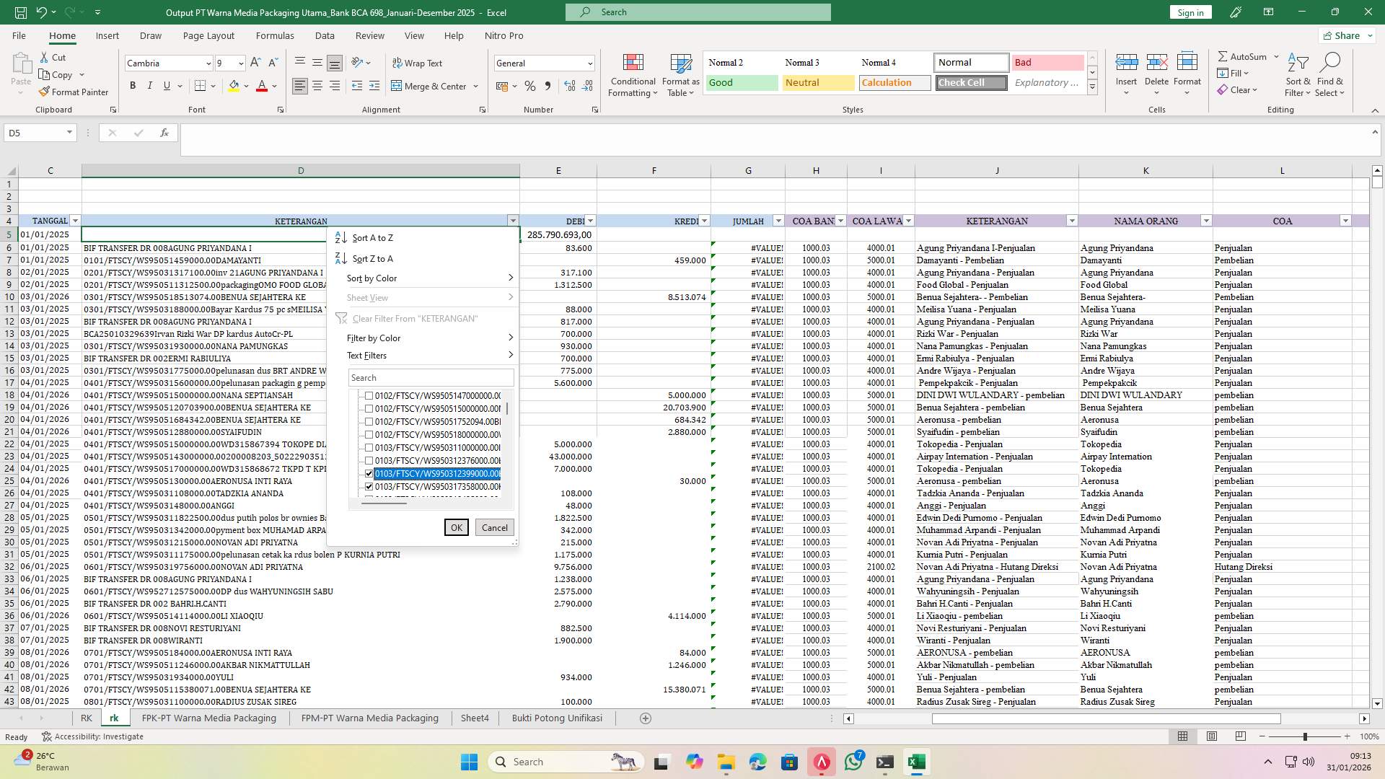Viewport: 1385px width, 779px height.
Task: Click the Format as Table icon
Action: coord(679,75)
